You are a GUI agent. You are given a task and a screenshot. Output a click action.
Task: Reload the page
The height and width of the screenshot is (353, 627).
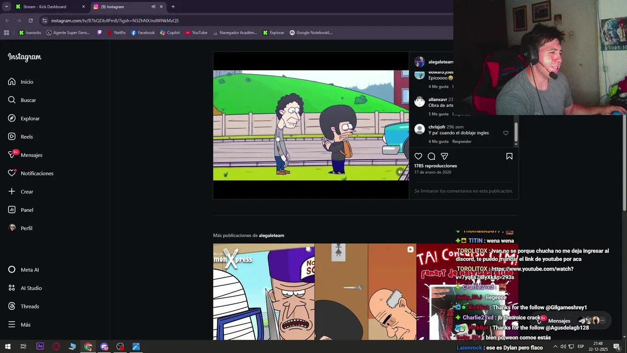coord(30,21)
